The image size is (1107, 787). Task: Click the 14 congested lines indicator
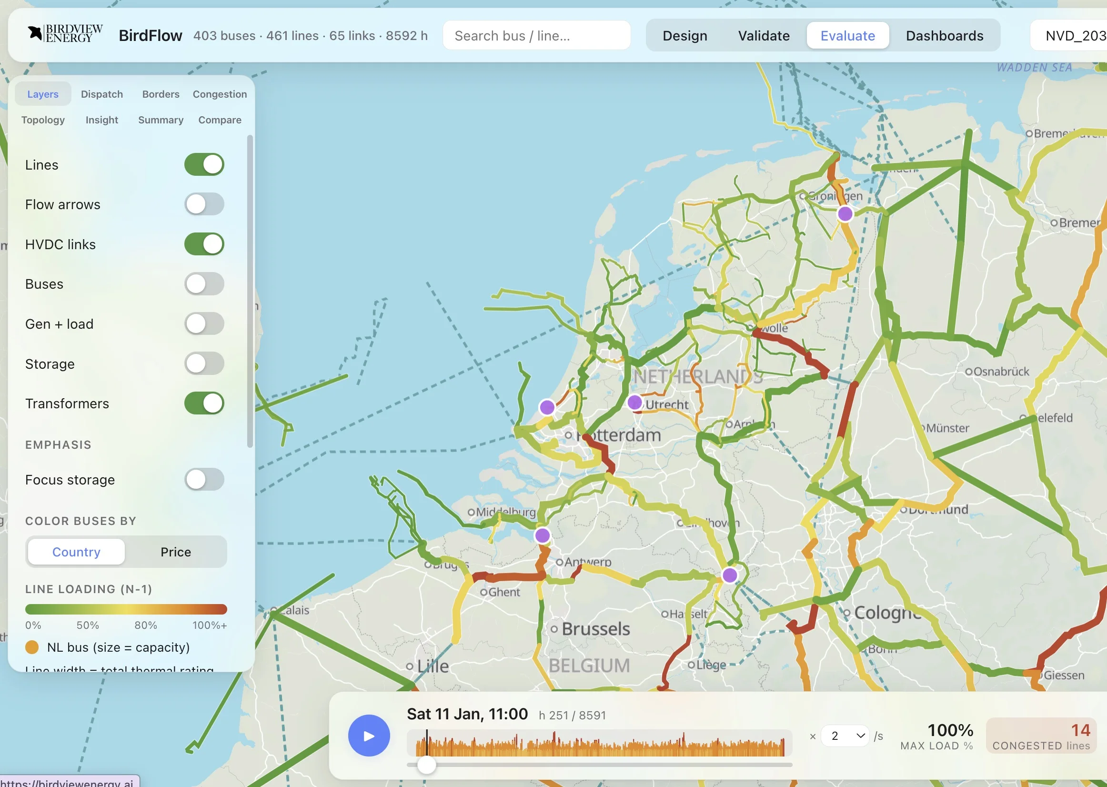click(x=1041, y=736)
